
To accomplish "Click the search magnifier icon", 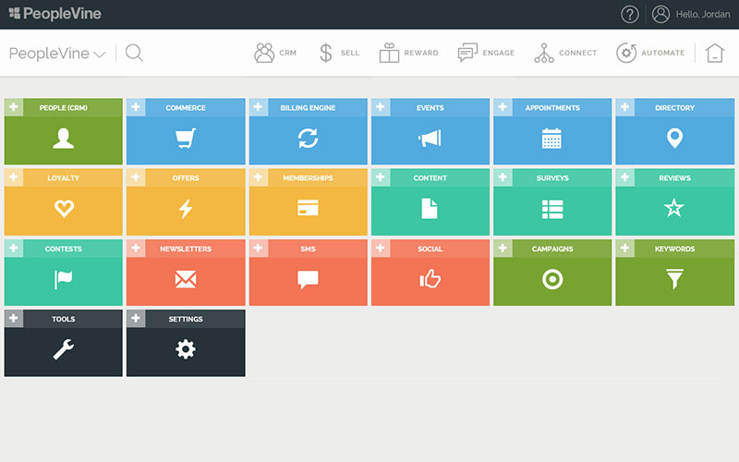I will (134, 53).
